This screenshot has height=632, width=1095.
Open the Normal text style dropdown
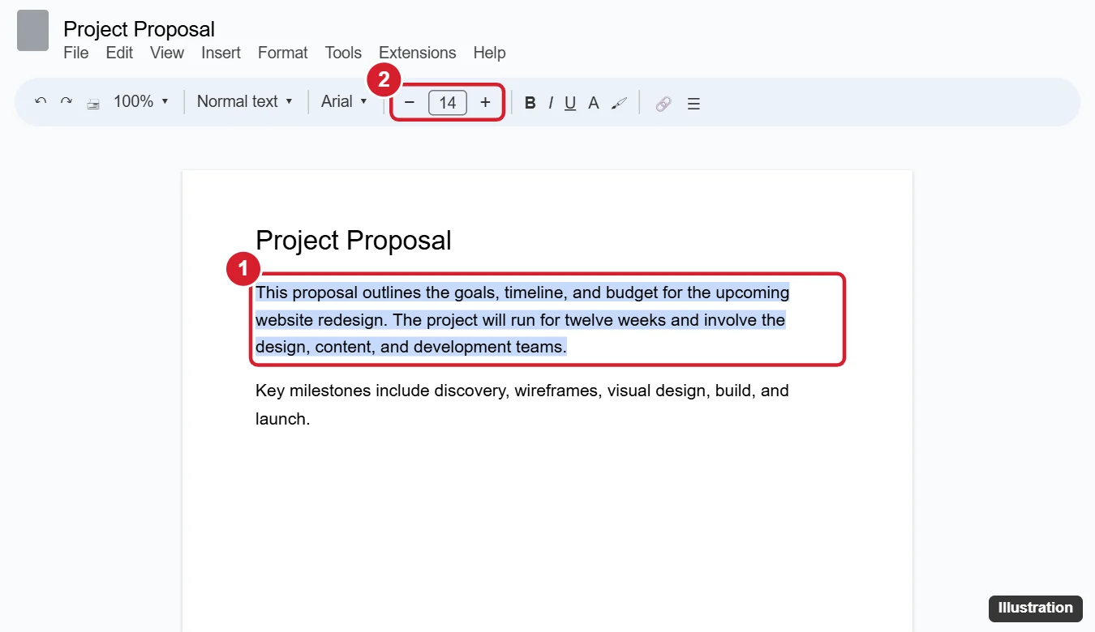[x=245, y=101]
